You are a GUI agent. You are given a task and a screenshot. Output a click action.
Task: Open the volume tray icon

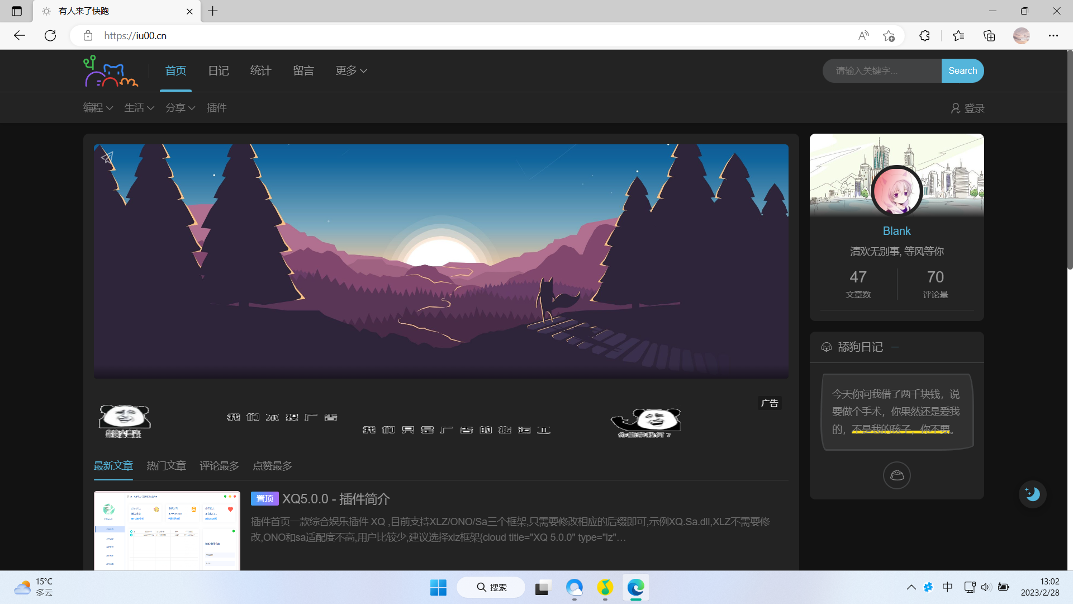tap(986, 587)
